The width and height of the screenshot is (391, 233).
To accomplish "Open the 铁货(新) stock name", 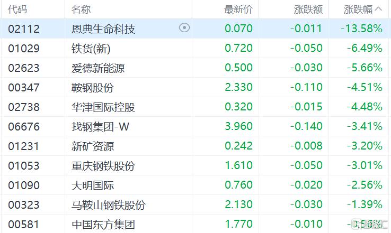I will pos(91,49).
